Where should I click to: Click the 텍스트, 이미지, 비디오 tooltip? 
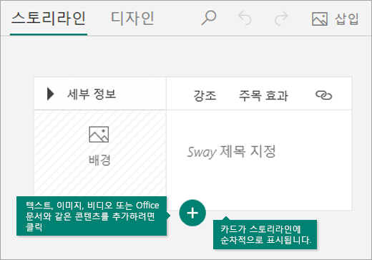click(92, 216)
